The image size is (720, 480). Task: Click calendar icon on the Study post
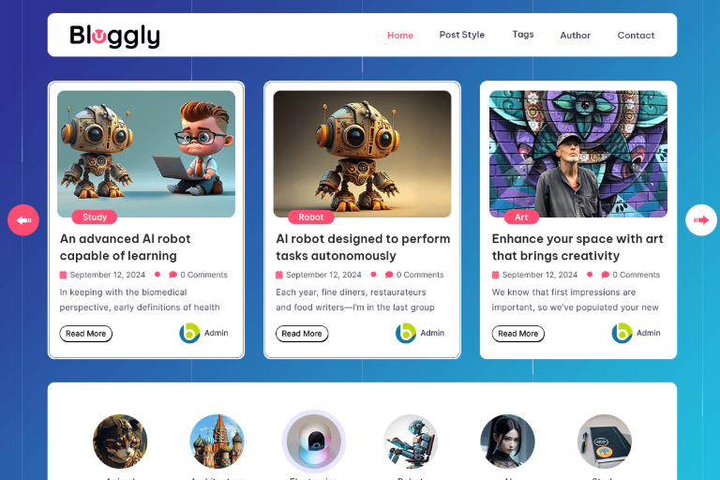point(64,275)
